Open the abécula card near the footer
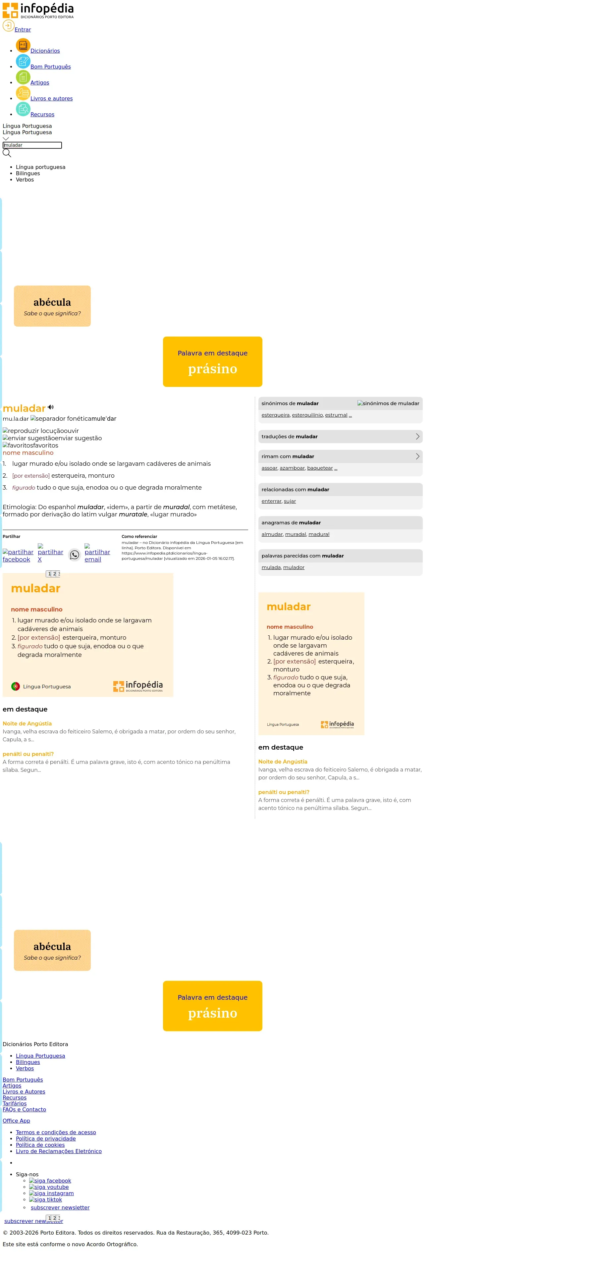The width and height of the screenshot is (599, 1276). [52, 951]
